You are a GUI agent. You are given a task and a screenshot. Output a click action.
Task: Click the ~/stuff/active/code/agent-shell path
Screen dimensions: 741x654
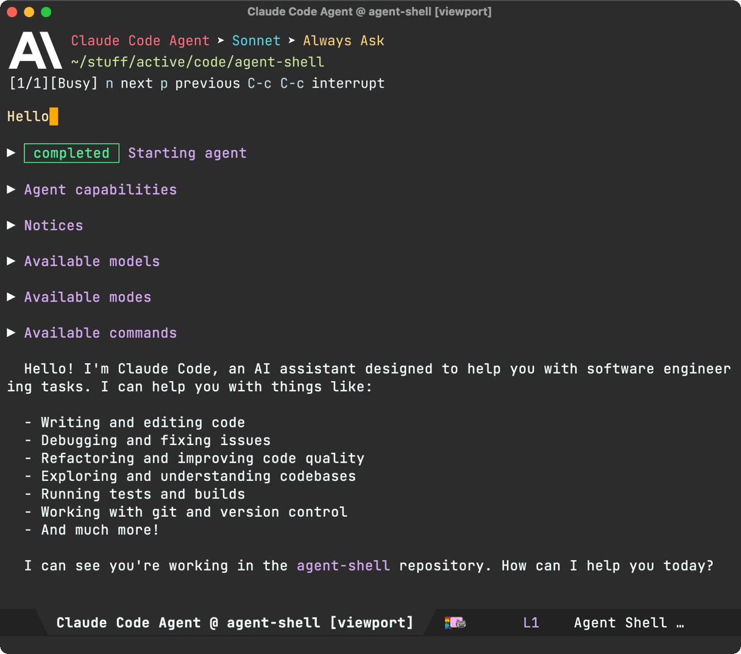196,62
